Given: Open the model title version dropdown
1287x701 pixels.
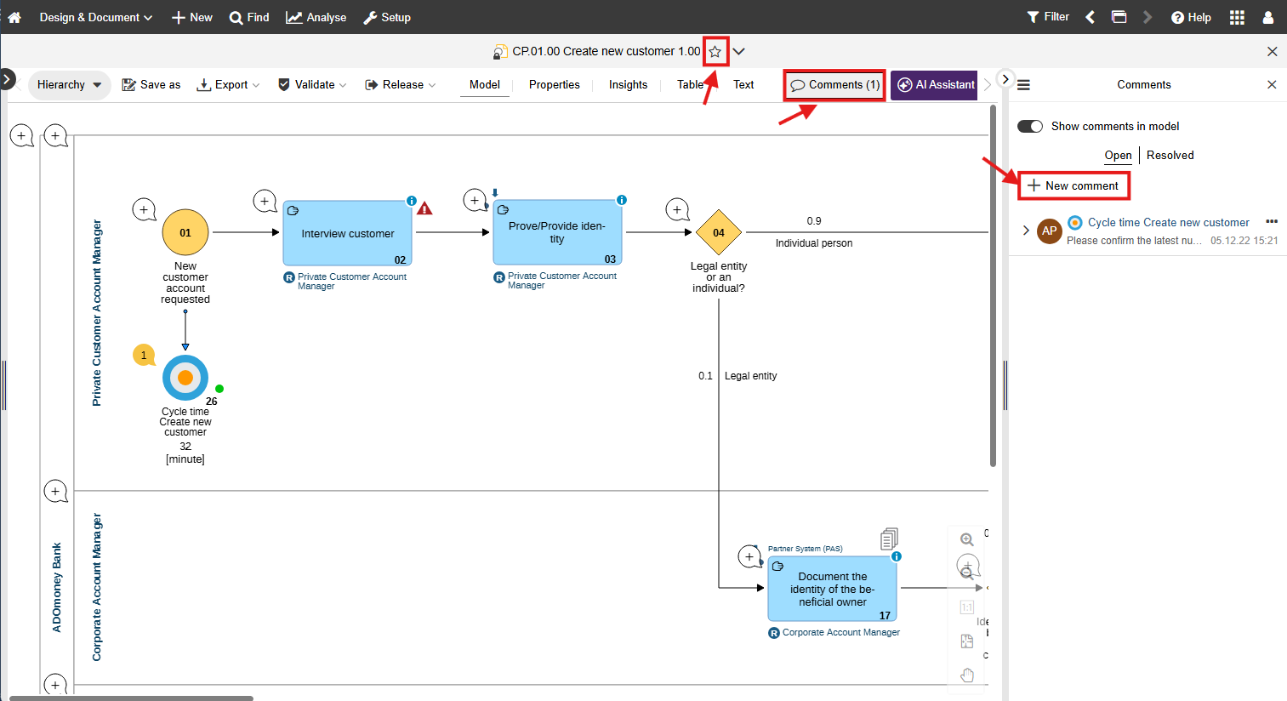Looking at the screenshot, I should point(738,51).
